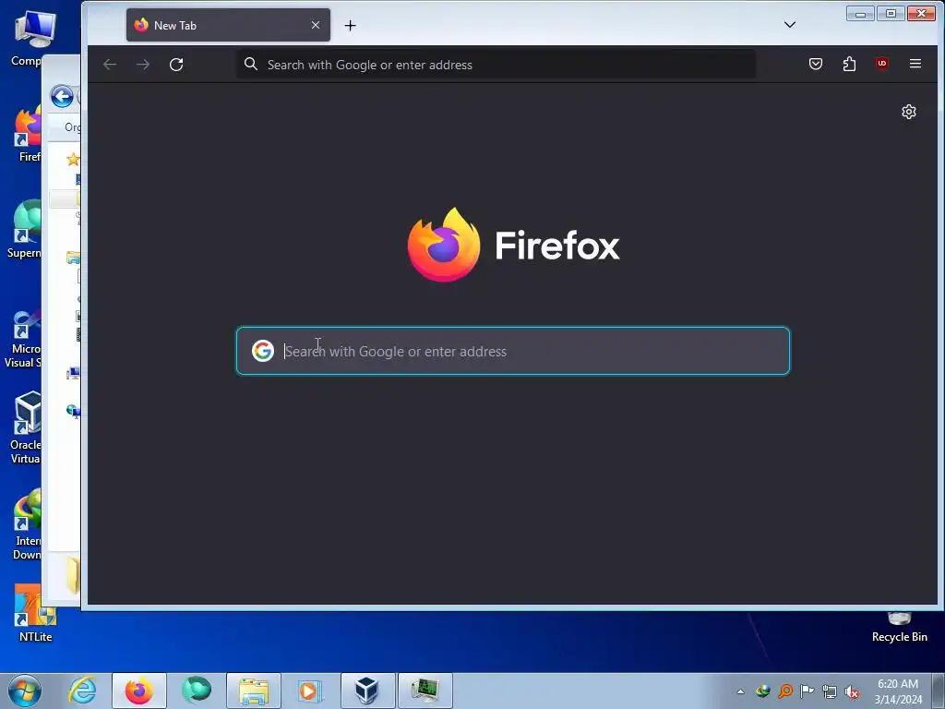
Task: Click the Google logo in search box
Action: point(263,351)
